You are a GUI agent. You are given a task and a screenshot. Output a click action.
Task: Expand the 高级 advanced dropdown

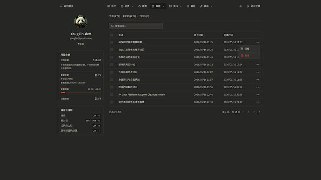click(x=206, y=6)
